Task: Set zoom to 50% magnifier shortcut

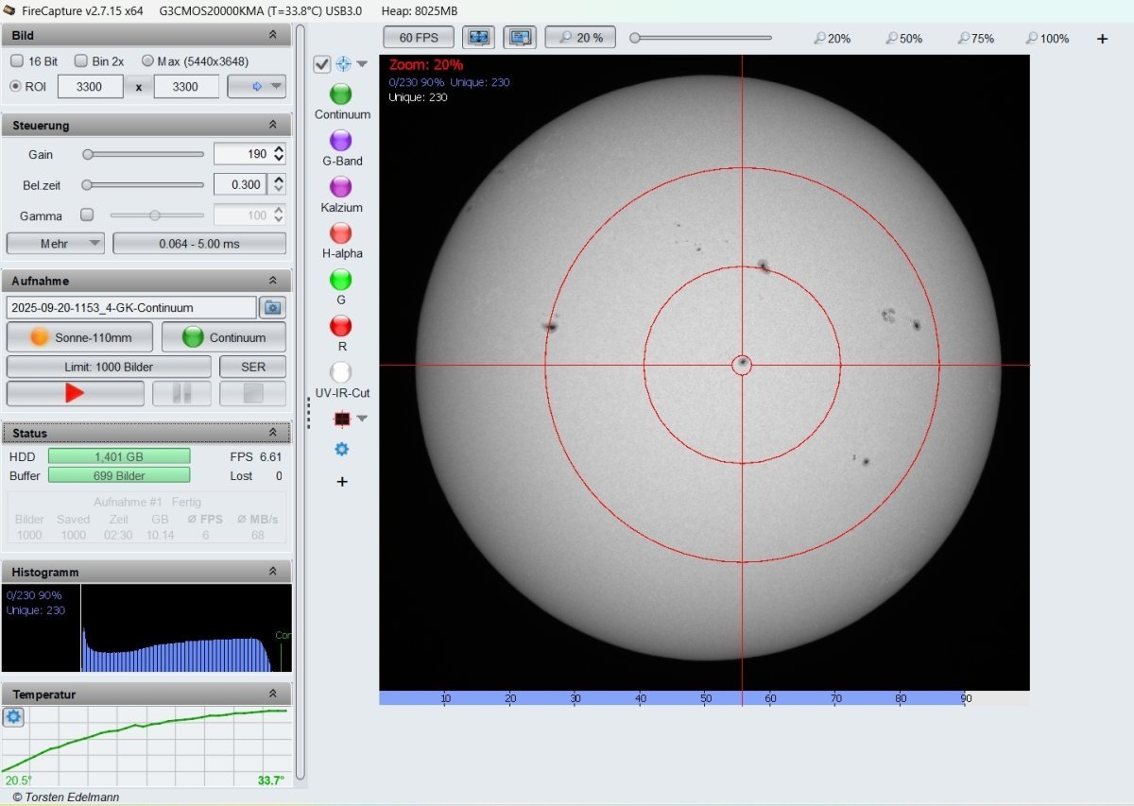Action: click(903, 39)
